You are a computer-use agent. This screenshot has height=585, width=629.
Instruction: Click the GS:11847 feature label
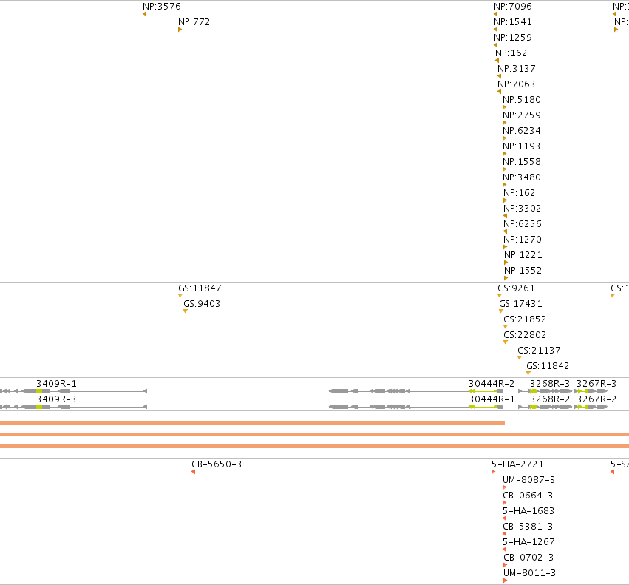(200, 288)
